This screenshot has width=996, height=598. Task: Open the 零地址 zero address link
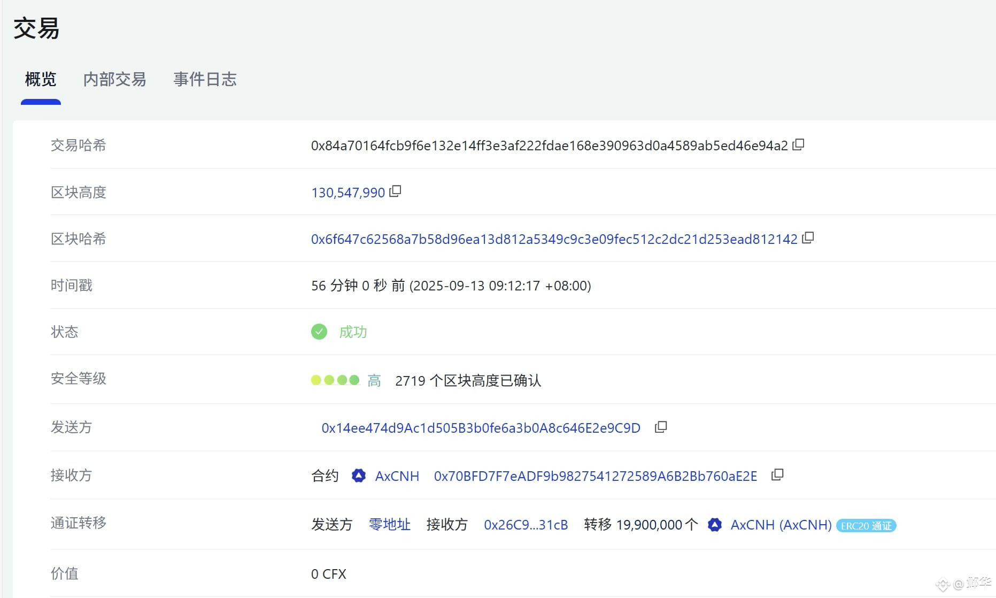pos(390,525)
